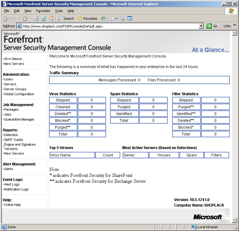Open the Favorites star toolbar button

[88, 19]
